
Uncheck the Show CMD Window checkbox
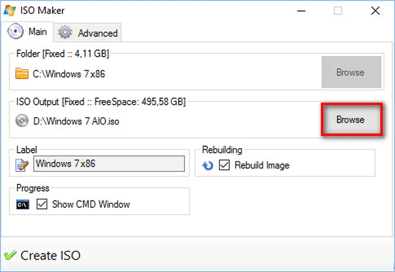pos(41,204)
